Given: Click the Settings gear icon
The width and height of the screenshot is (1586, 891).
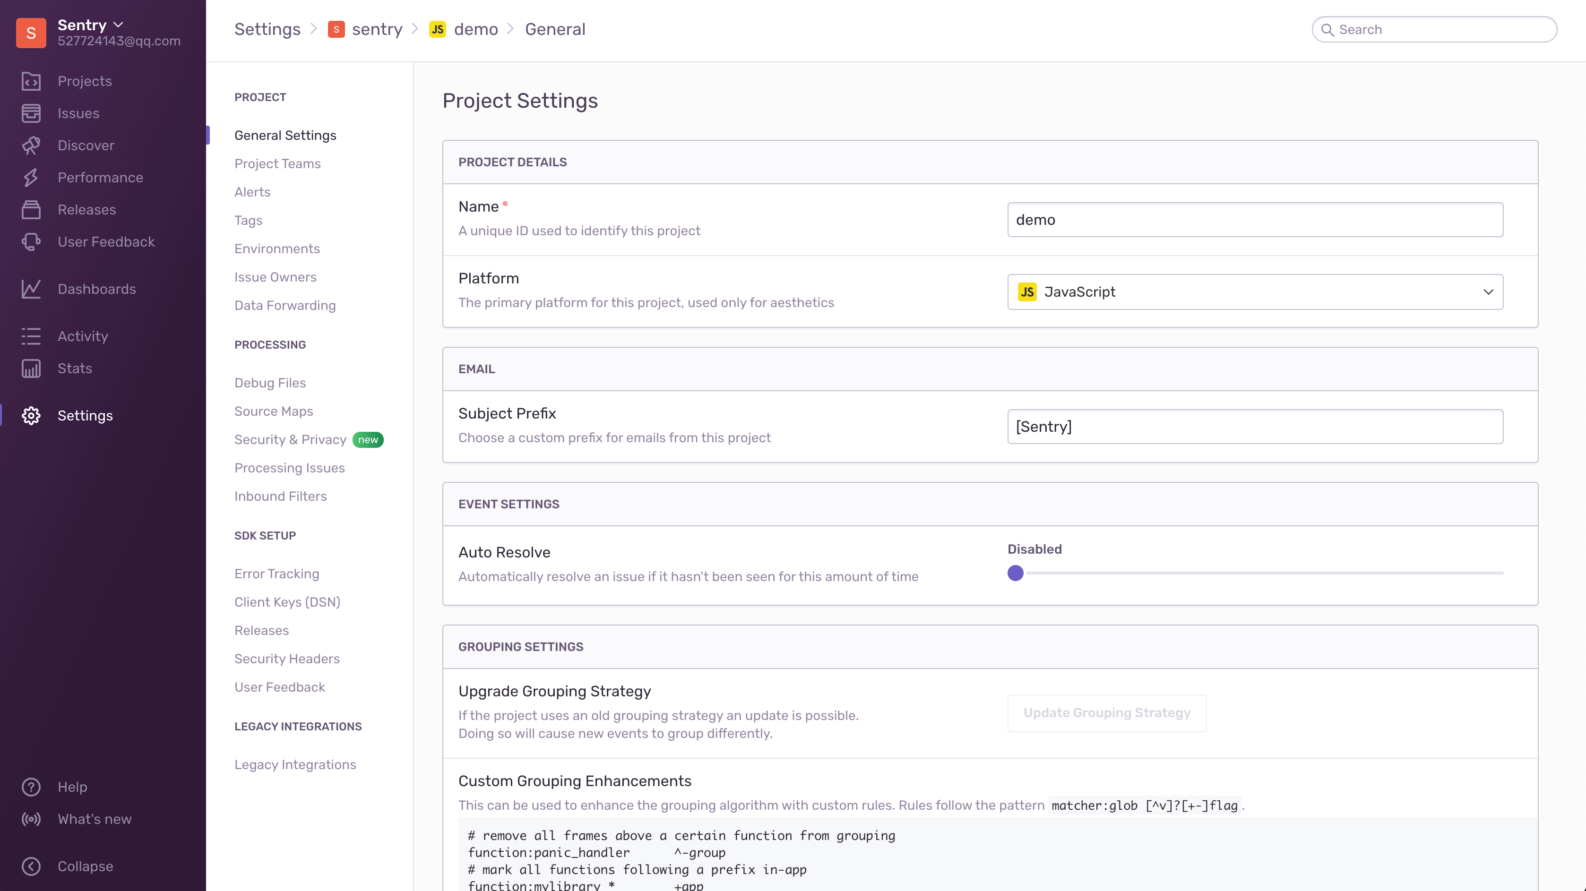Looking at the screenshot, I should click(x=31, y=415).
